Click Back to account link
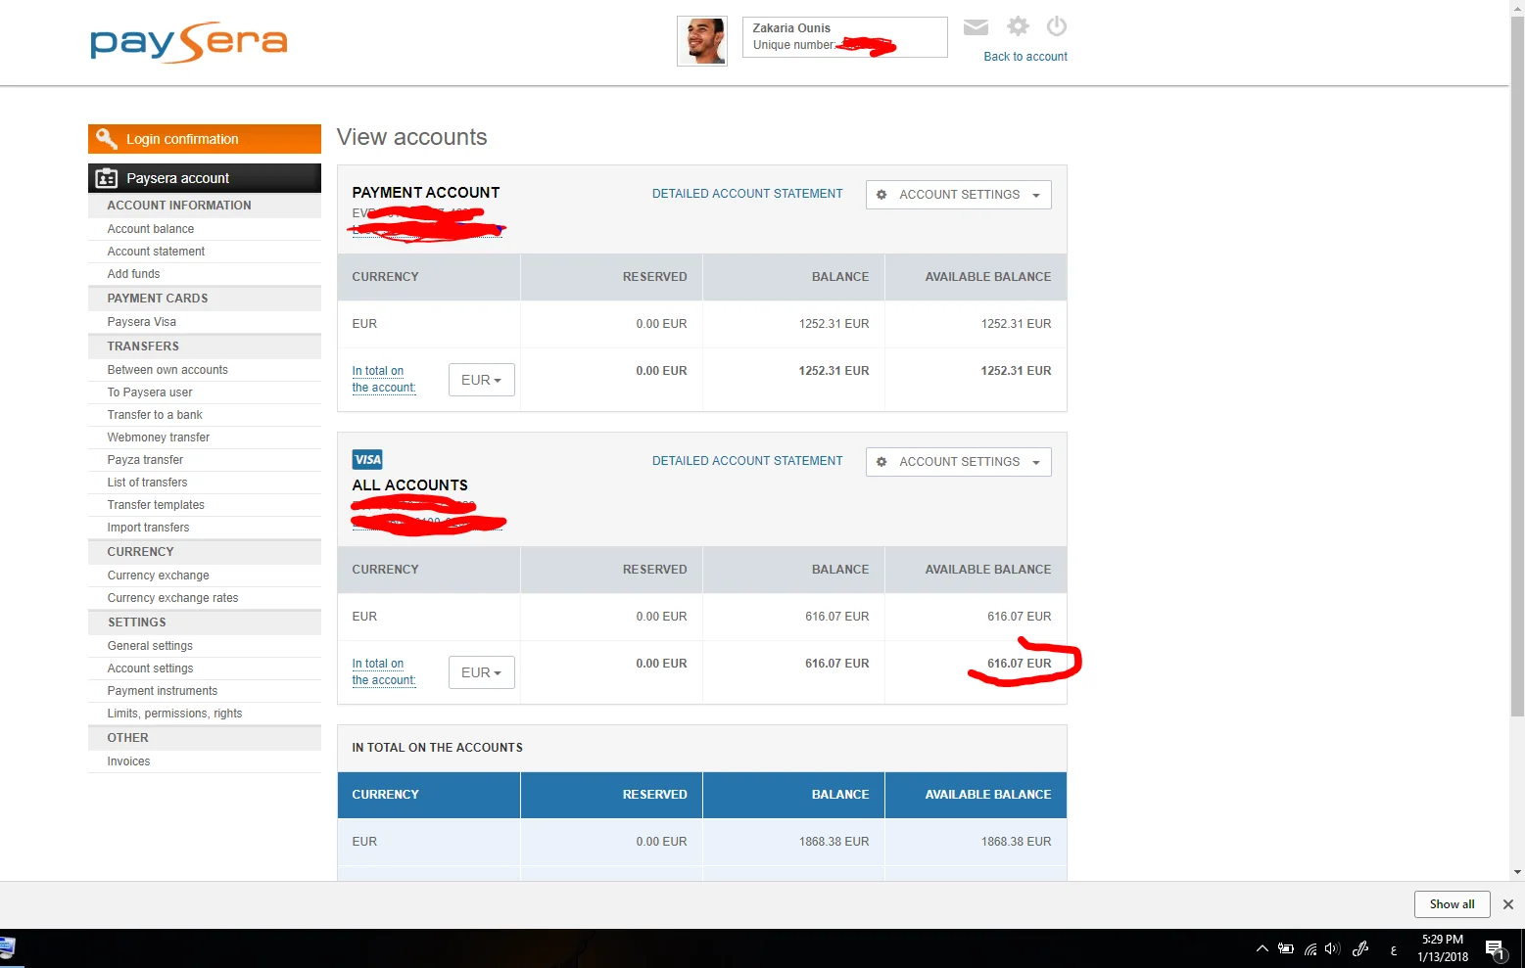This screenshot has height=968, width=1525. pos(1025,57)
